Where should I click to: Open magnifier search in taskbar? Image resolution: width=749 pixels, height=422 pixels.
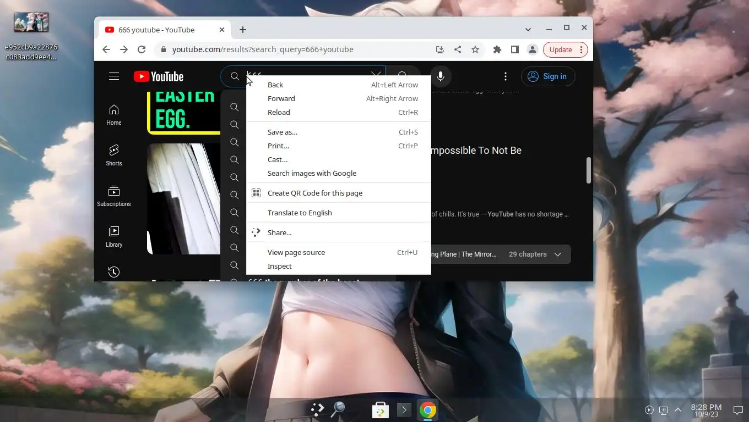[338, 409]
